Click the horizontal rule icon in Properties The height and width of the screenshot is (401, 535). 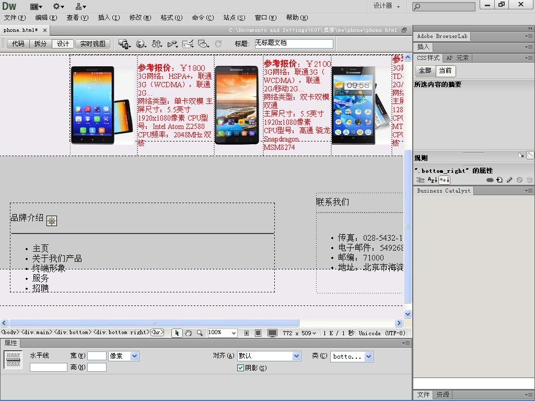pos(13,360)
